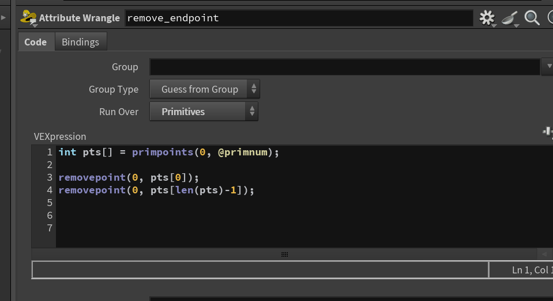Screen dimensions: 553x301
Task: Switch to the Bindings tab
Action: coord(80,42)
